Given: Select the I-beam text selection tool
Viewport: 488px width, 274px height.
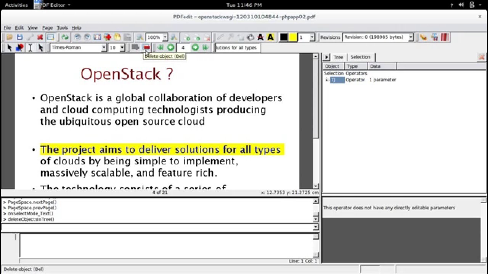Looking at the screenshot, I should tap(30, 48).
